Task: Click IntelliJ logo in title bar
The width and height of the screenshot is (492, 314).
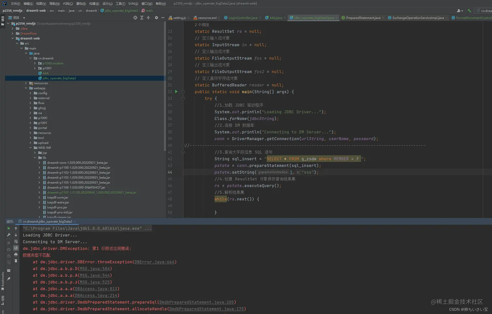Action: coord(4,3)
